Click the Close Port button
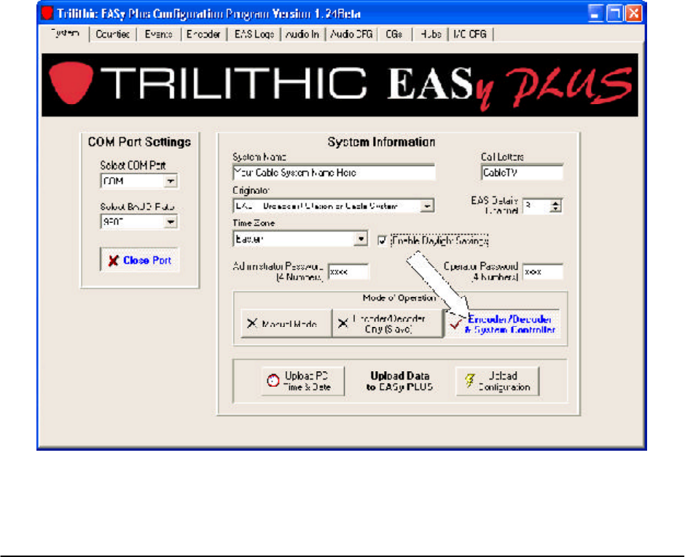Viewport: 685px width, 557px height. 139,260
